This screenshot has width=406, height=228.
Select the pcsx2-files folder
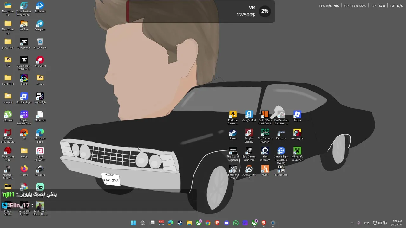[x=8, y=44]
